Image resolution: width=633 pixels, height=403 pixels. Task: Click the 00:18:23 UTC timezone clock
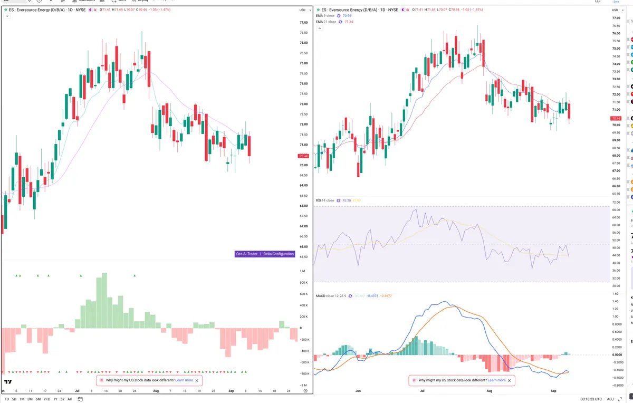click(591, 399)
